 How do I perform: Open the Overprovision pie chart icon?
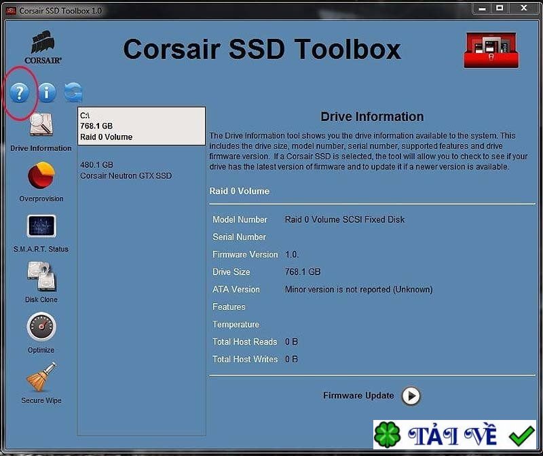pyautogui.click(x=39, y=177)
